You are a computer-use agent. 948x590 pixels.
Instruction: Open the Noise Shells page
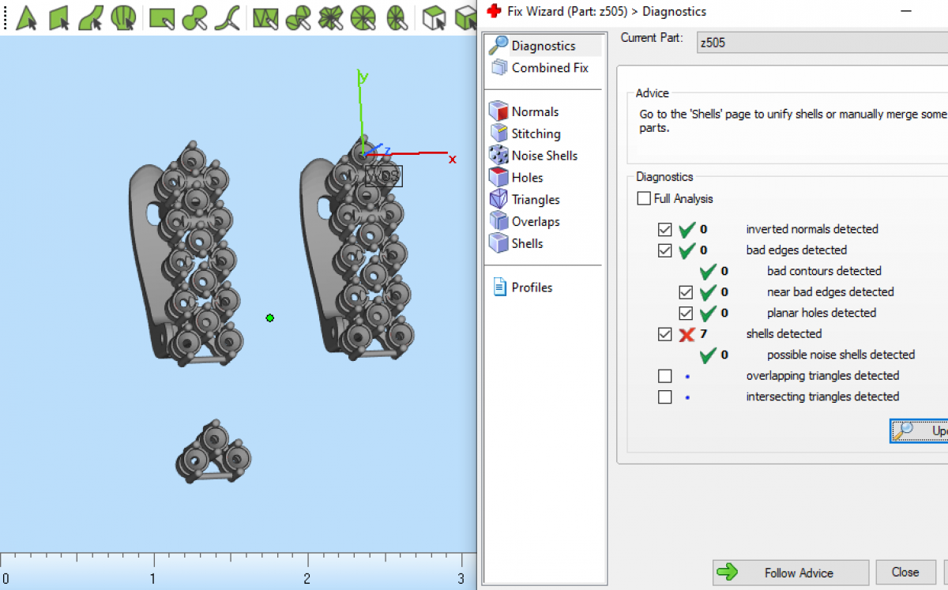(x=544, y=156)
